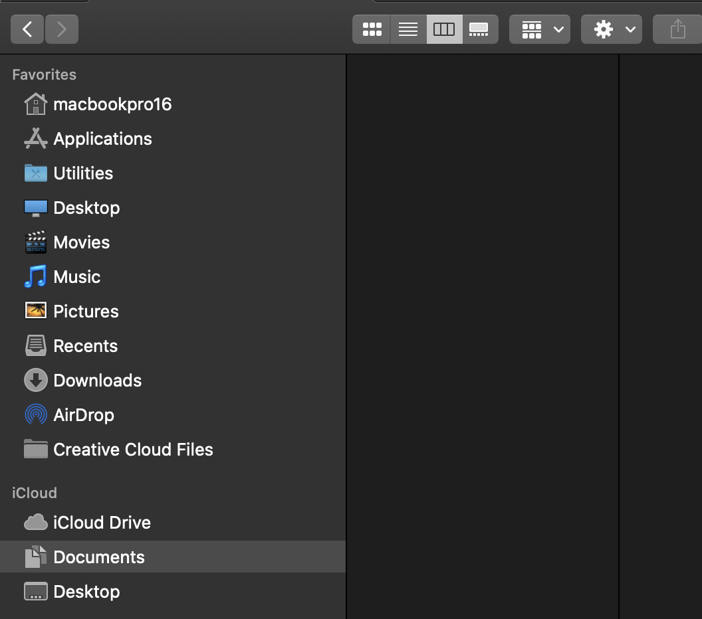This screenshot has width=702, height=619.
Task: Click the Applications sidebar icon
Action: point(36,139)
